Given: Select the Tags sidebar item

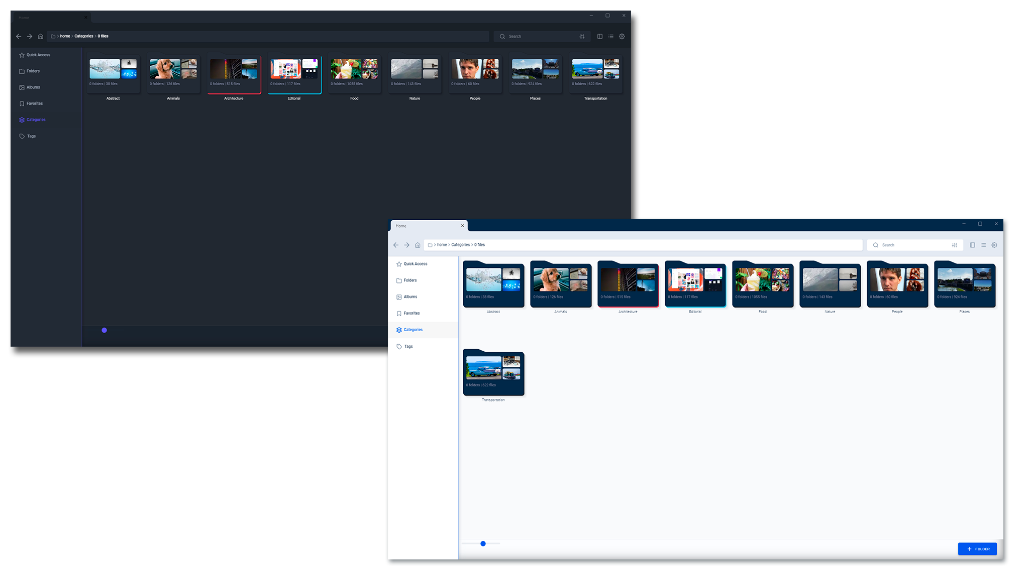Looking at the screenshot, I should (x=408, y=346).
